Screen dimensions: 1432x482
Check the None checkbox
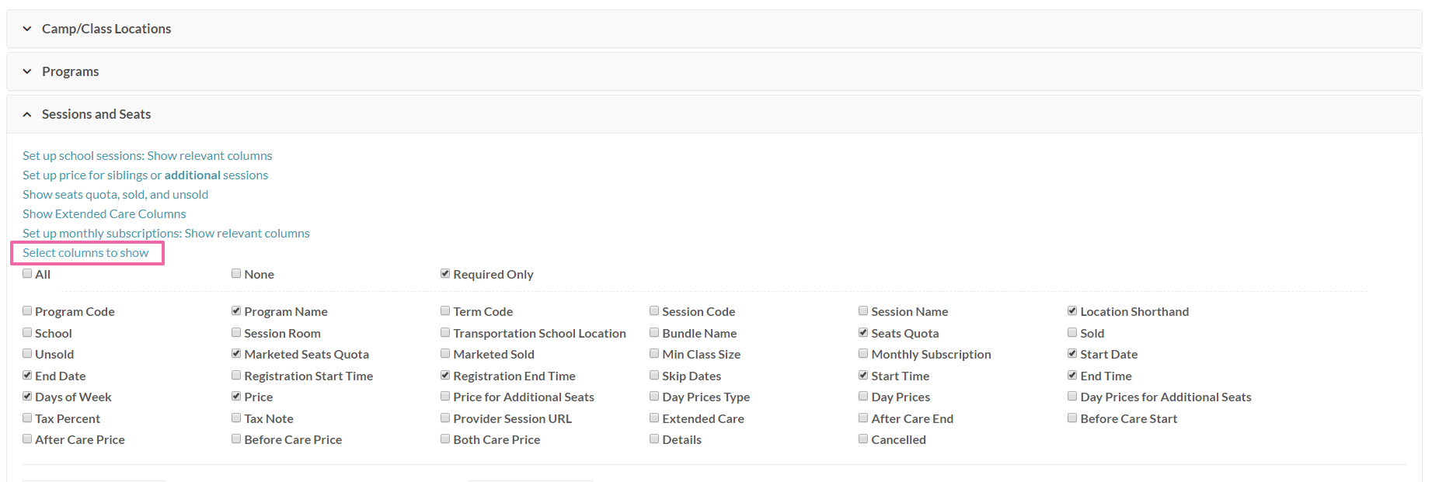pyautogui.click(x=235, y=272)
